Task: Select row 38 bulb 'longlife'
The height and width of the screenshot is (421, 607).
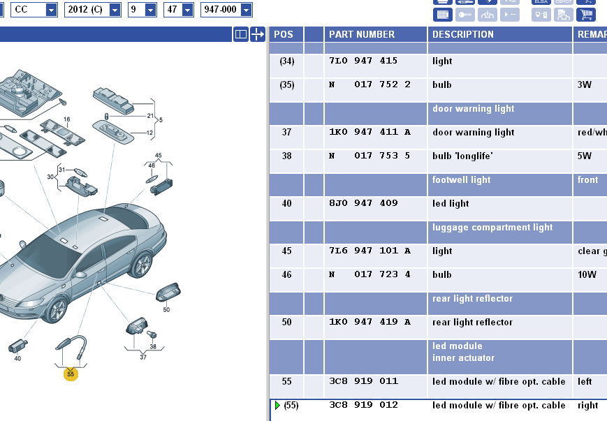Action: click(370, 156)
